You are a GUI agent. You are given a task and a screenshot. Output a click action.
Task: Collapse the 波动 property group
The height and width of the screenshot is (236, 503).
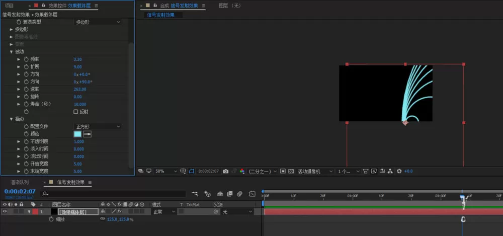(x=12, y=52)
